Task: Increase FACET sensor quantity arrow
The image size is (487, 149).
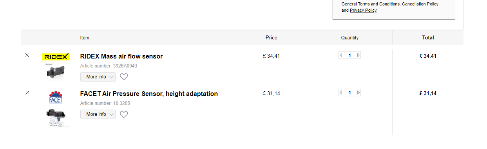Action: tap(358, 93)
